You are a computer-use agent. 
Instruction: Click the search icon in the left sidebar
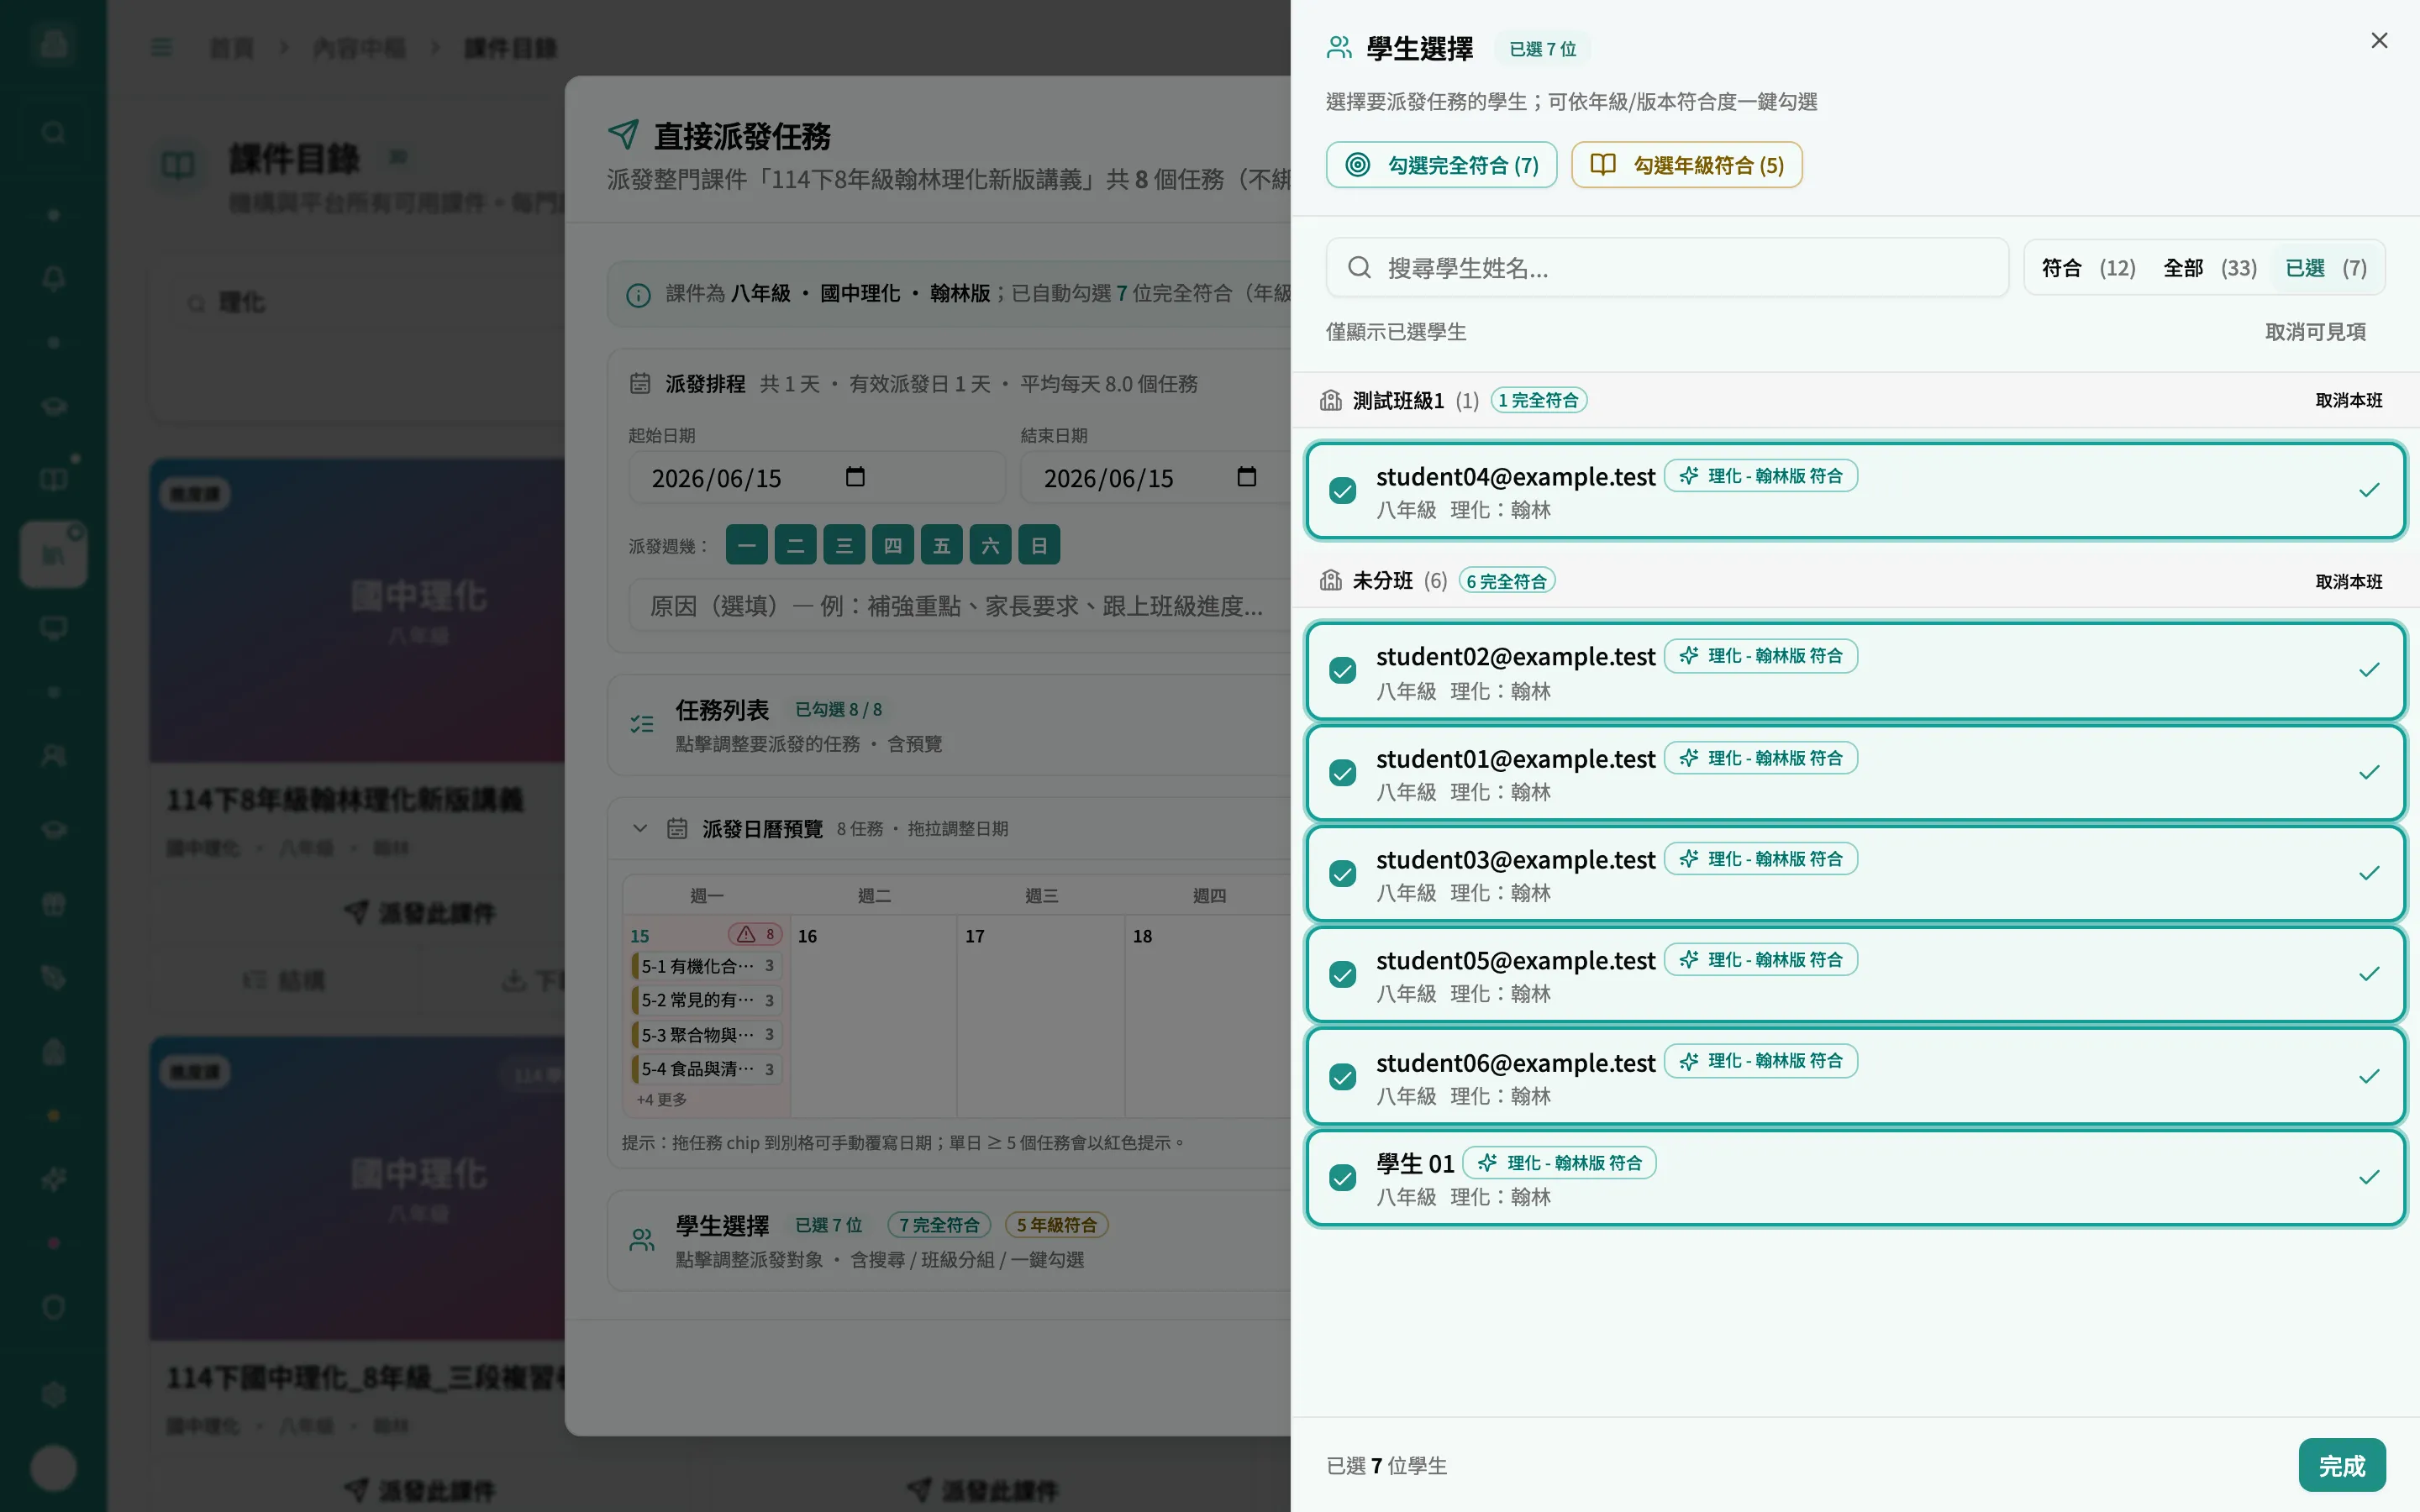coord(54,132)
